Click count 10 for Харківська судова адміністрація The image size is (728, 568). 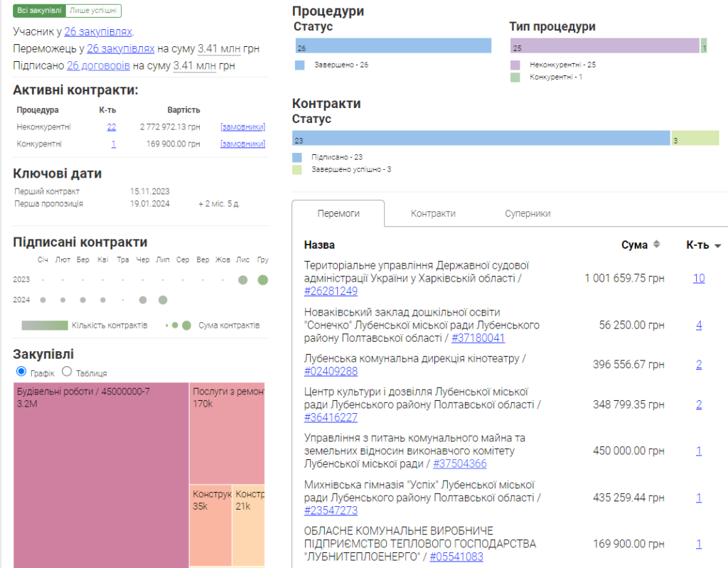coord(699,278)
